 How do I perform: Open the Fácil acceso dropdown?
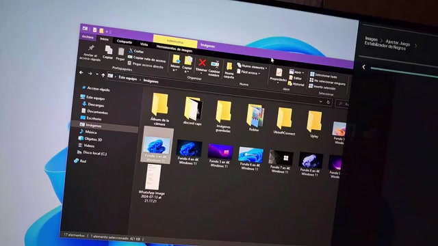pos(248,72)
